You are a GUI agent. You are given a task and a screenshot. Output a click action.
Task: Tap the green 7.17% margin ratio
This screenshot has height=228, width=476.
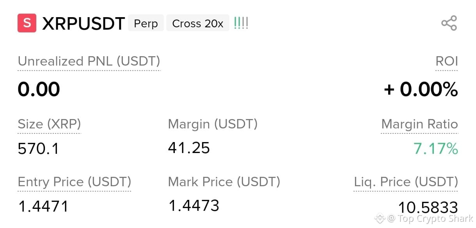436,149
